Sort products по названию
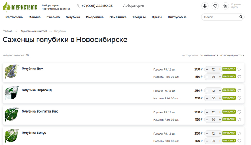 [209, 55]
